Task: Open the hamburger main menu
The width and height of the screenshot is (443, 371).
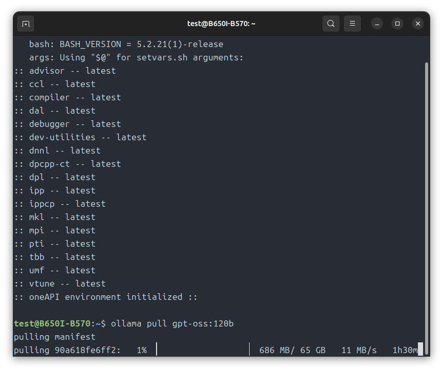Action: pyautogui.click(x=352, y=24)
